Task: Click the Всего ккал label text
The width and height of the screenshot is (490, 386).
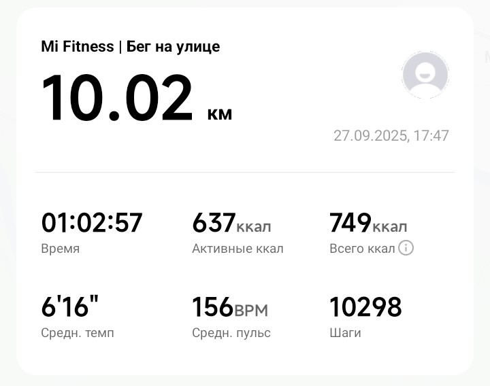Action: click(362, 249)
